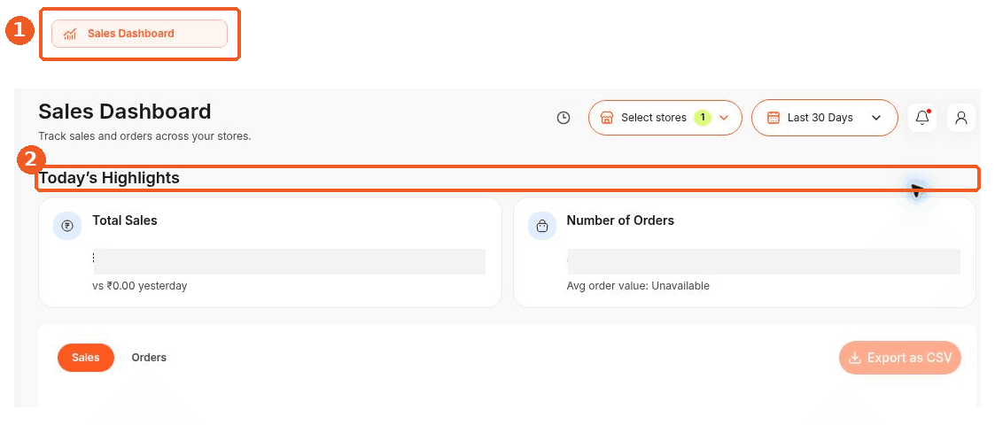The height and width of the screenshot is (425, 995).
Task: Open notifications bell icon
Action: coord(922,118)
